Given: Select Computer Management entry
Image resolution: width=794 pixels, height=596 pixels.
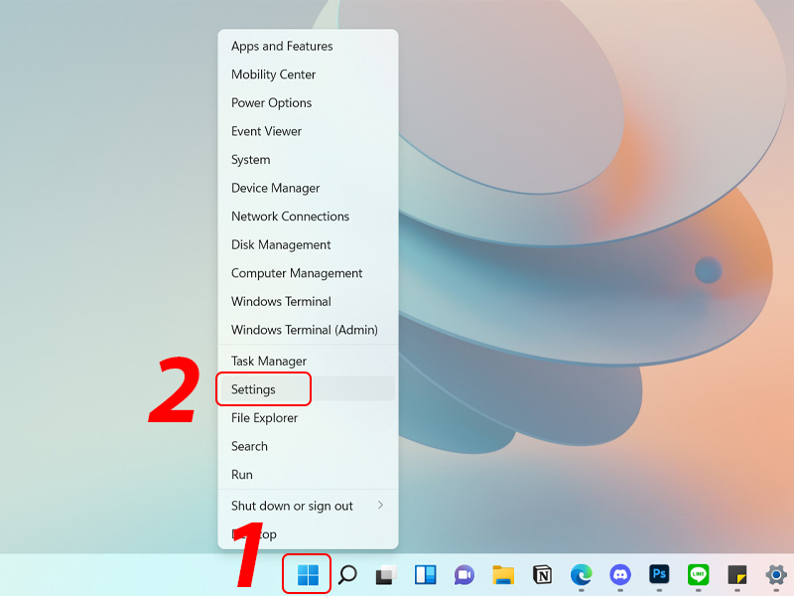Looking at the screenshot, I should pos(308,273).
